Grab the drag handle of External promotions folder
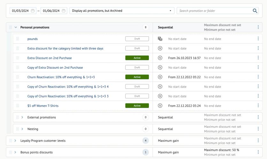 click(x=18, y=117)
